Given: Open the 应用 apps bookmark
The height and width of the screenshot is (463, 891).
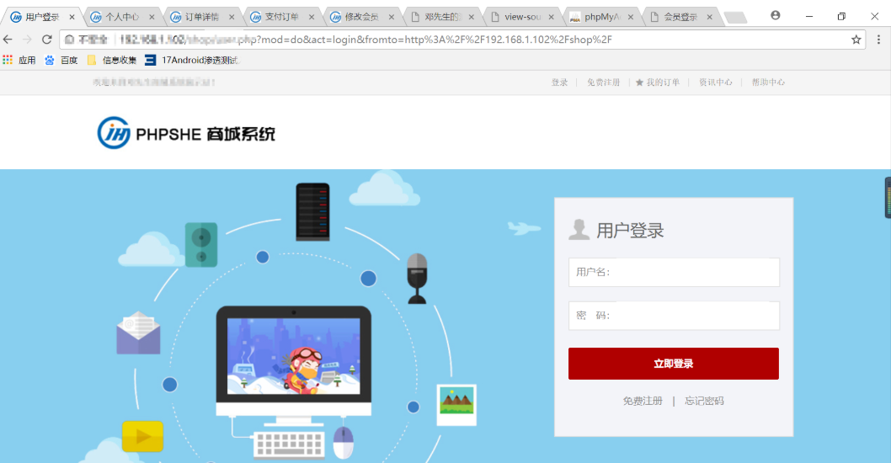Looking at the screenshot, I should [x=19, y=60].
